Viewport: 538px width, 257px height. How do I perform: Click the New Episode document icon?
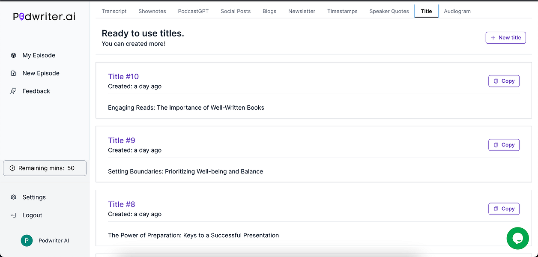pyautogui.click(x=14, y=73)
